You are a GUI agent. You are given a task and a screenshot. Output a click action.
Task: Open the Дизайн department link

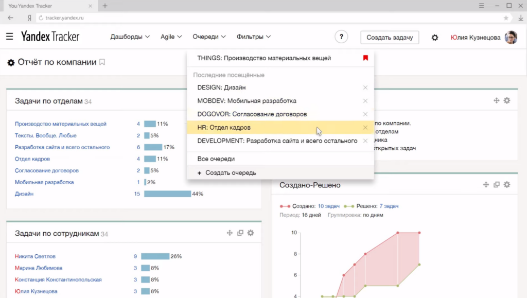point(24,194)
